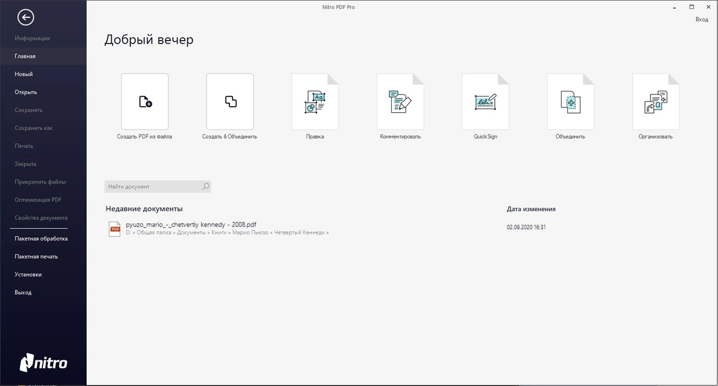Click the search magnifier icon
The width and height of the screenshot is (718, 386).
click(x=205, y=186)
